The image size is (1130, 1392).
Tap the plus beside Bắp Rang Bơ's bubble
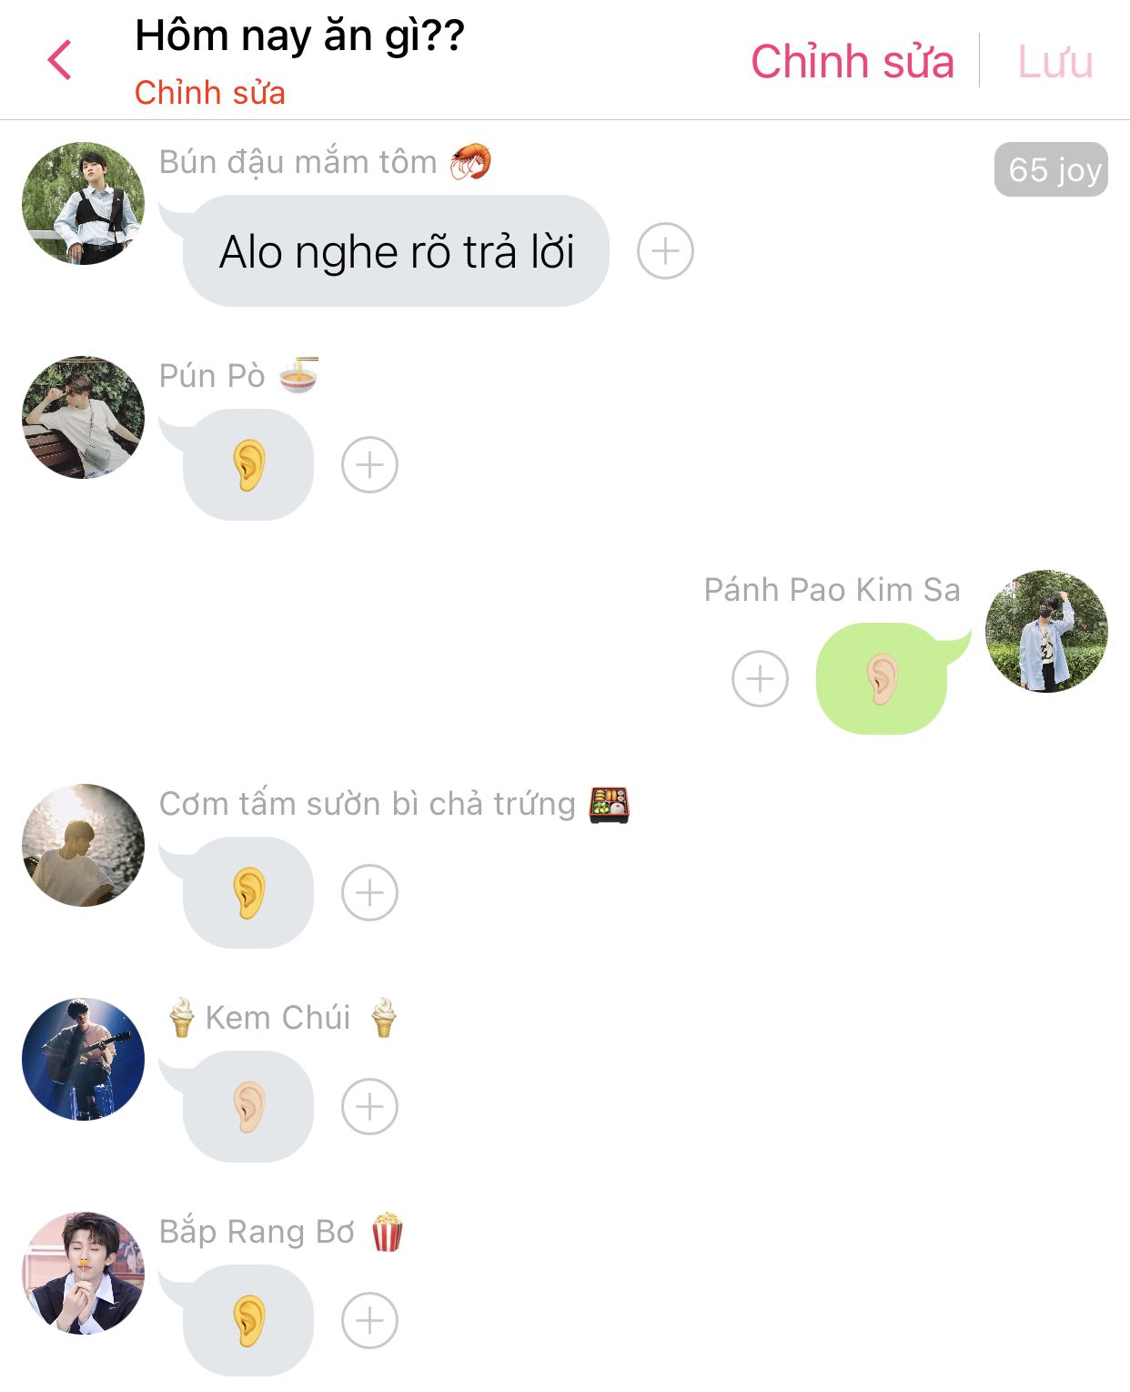[x=369, y=1320]
